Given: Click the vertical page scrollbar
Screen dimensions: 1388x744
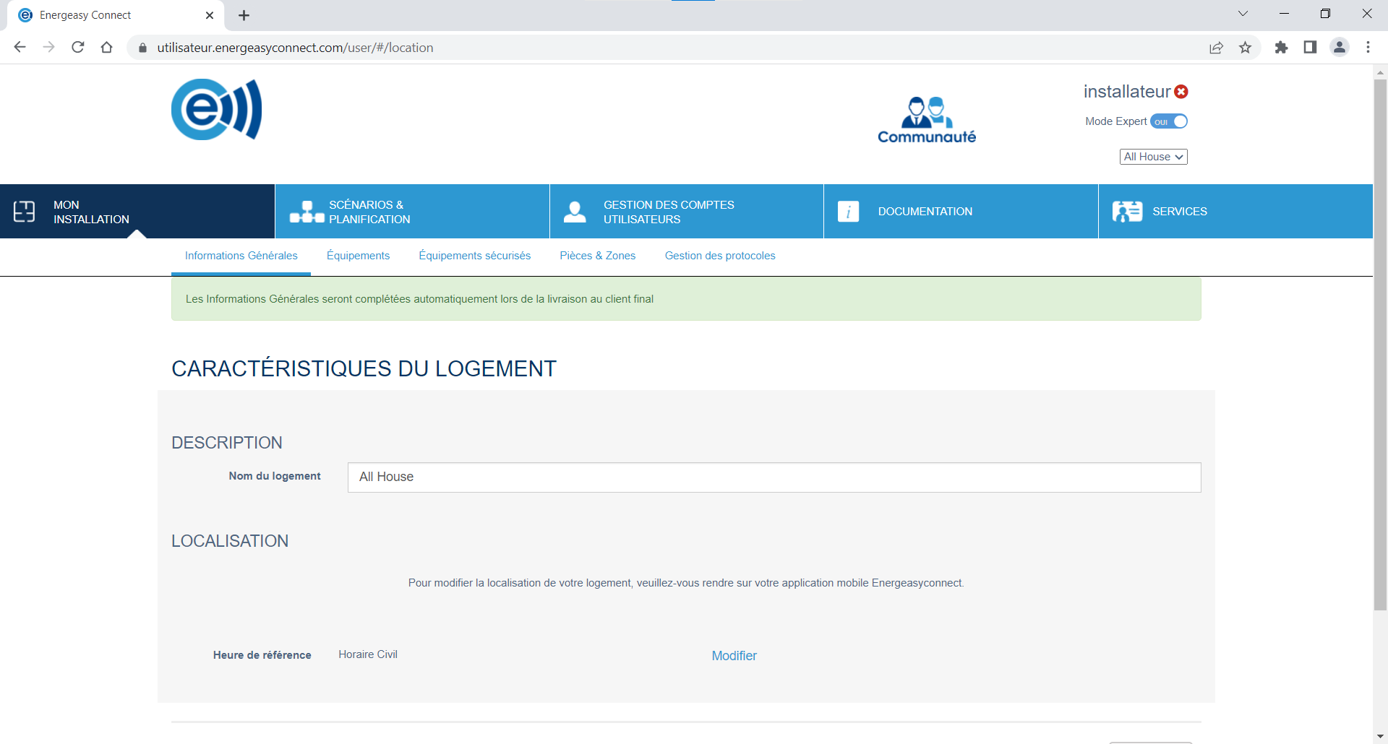Looking at the screenshot, I should point(1380,345).
